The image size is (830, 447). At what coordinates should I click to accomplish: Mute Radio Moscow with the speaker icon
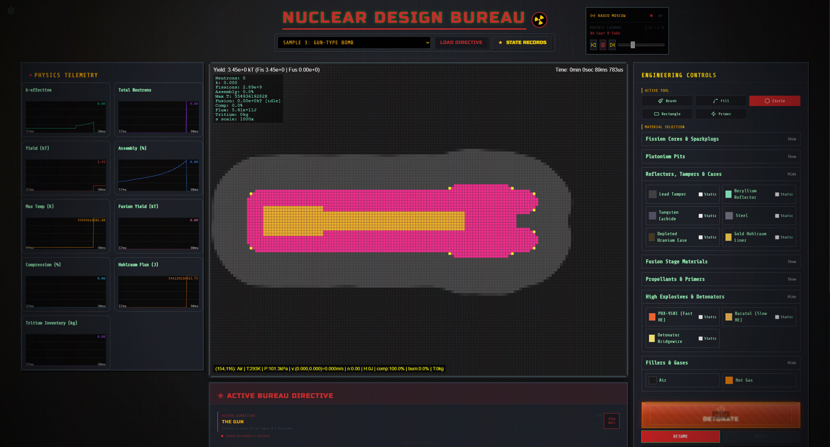[x=660, y=15]
